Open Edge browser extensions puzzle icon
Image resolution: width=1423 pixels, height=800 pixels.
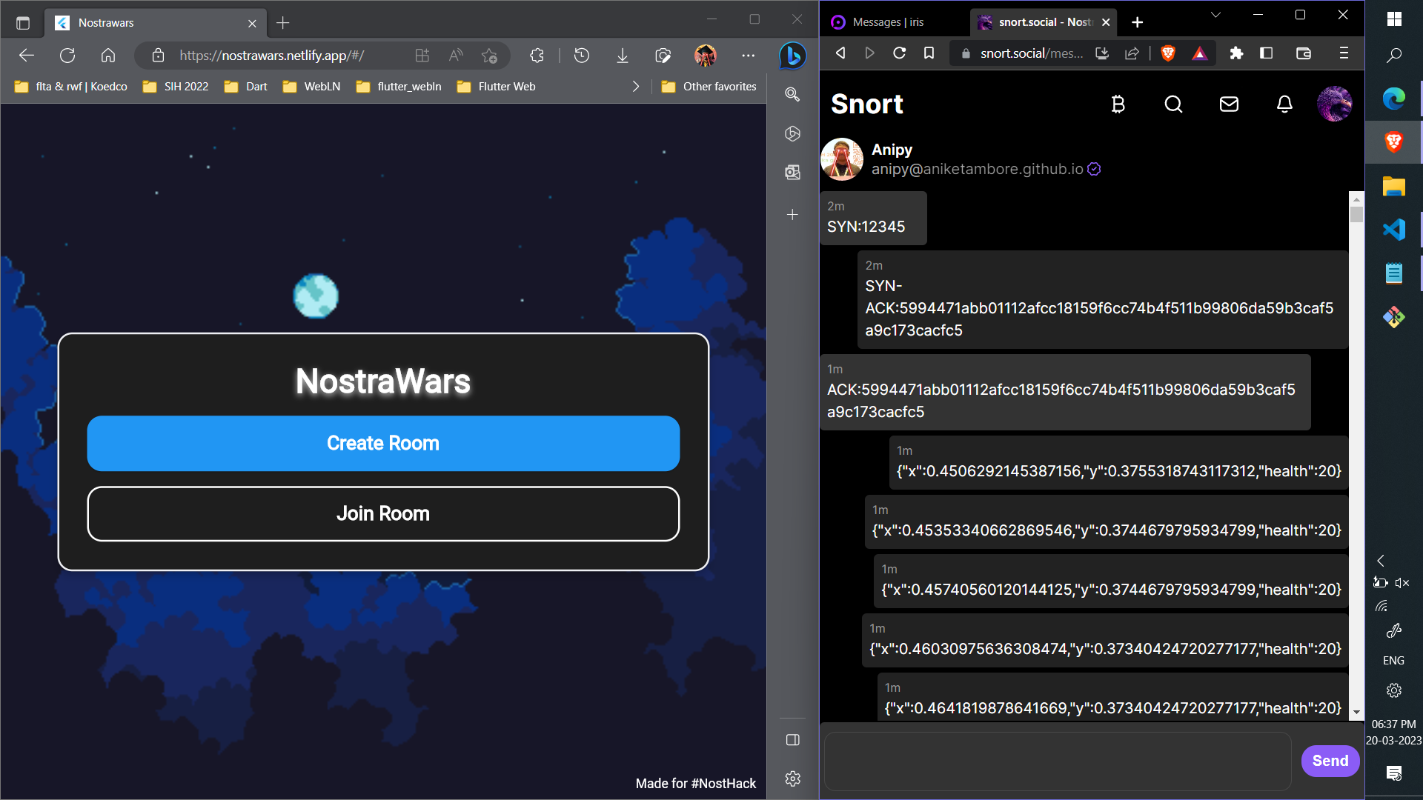[x=537, y=56]
